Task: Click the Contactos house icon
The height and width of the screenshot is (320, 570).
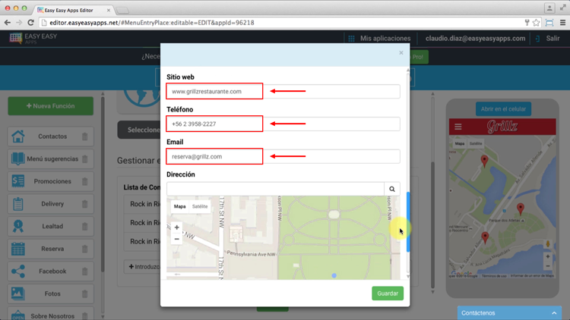Action: [x=17, y=136]
